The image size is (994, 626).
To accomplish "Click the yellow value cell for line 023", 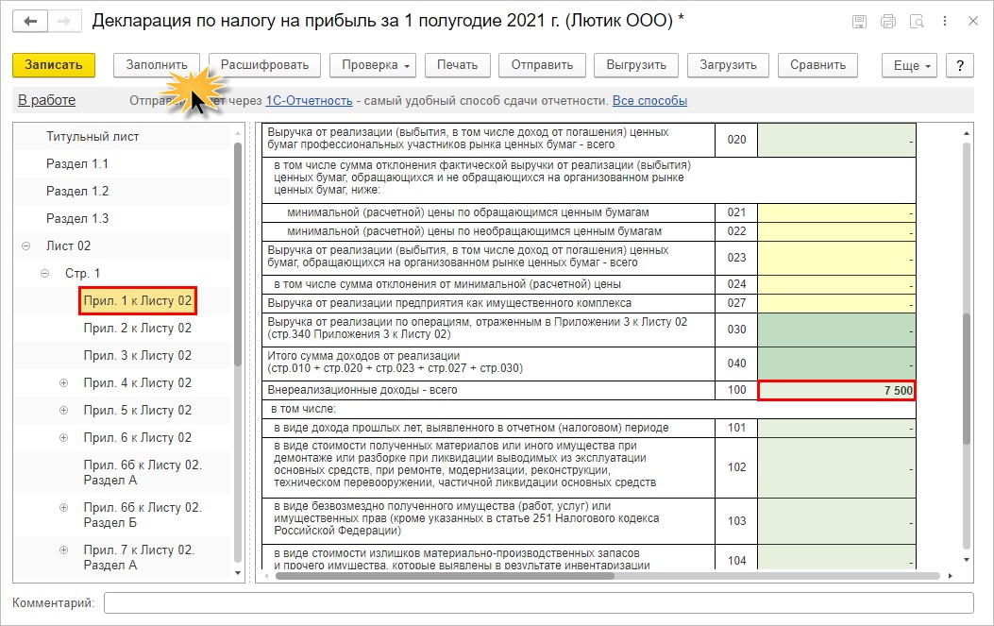I will point(836,258).
